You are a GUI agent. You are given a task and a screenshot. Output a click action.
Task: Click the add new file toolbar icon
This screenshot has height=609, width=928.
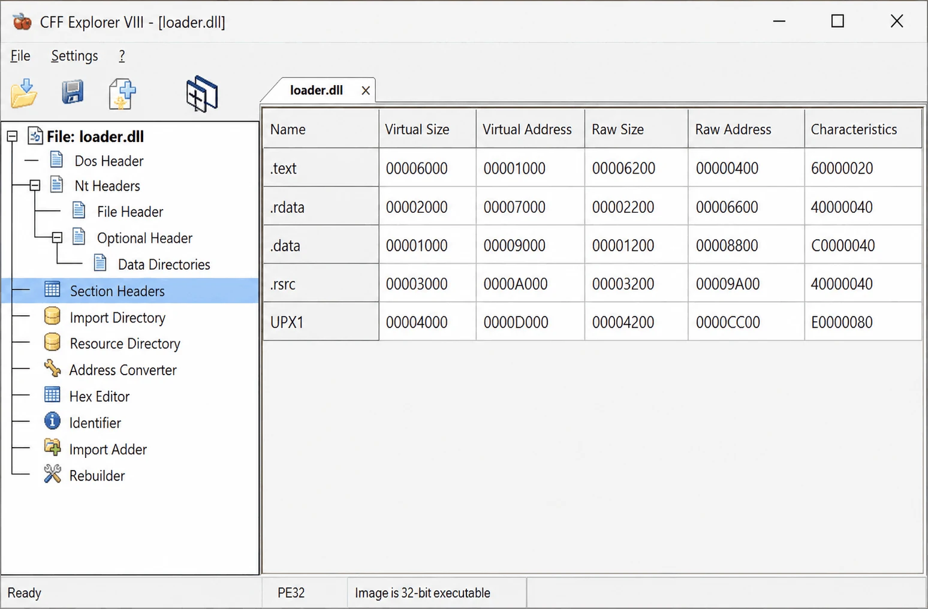pyautogui.click(x=122, y=94)
